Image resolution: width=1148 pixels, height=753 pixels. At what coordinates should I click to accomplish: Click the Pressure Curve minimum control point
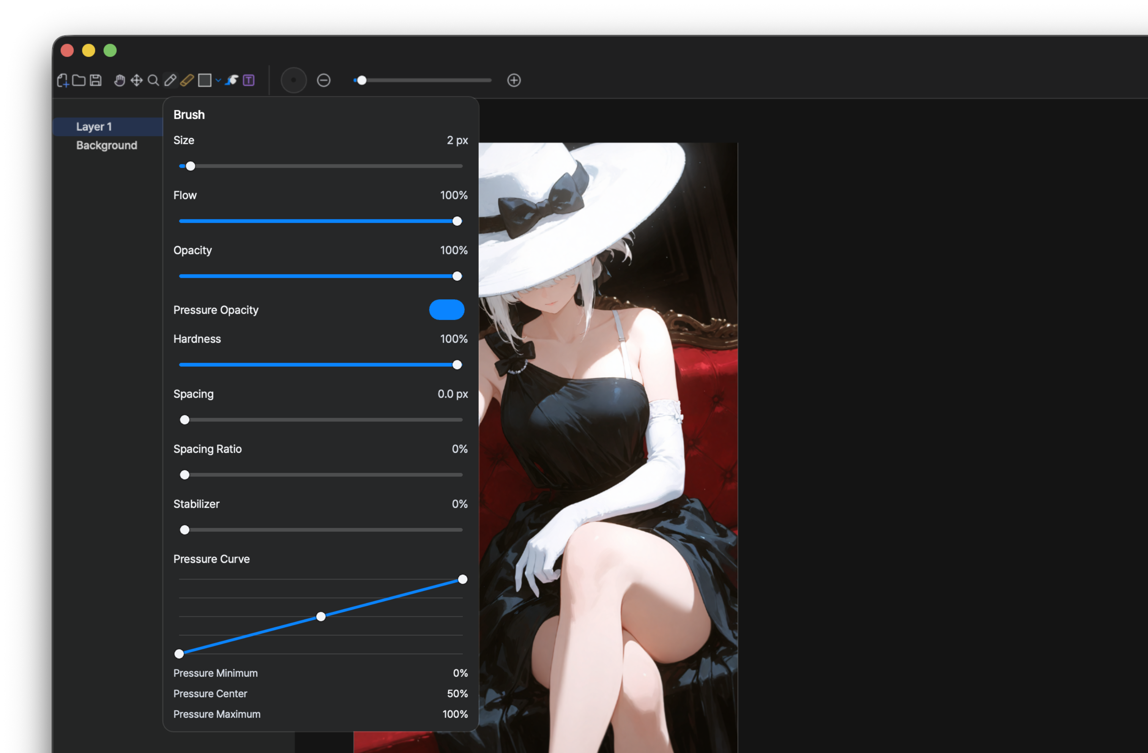coord(179,654)
